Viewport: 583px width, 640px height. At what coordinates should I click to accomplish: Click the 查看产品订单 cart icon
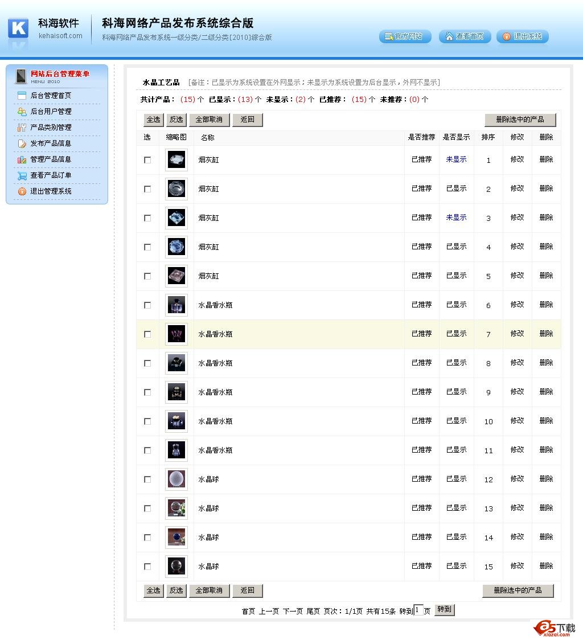[x=22, y=176]
